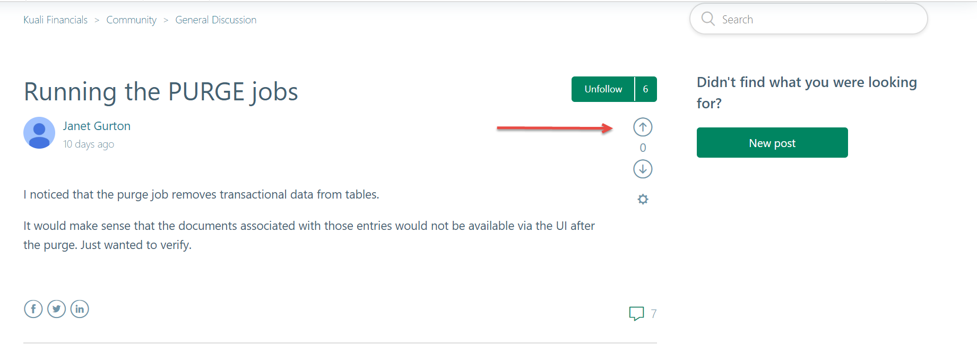Open Janet Gurton's profile link

(x=97, y=126)
